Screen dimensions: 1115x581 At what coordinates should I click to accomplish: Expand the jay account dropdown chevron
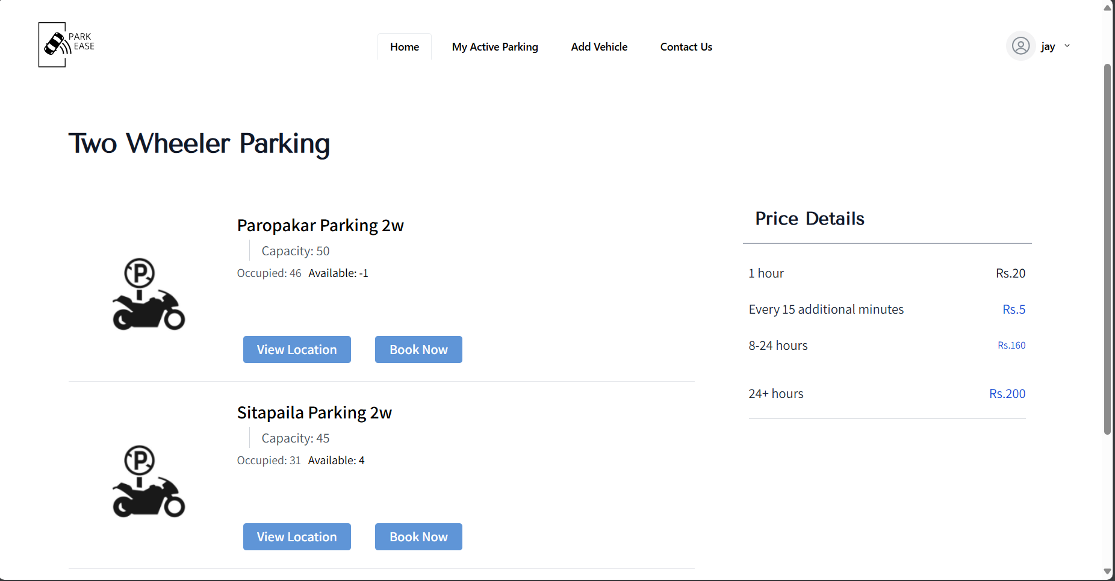click(x=1067, y=46)
